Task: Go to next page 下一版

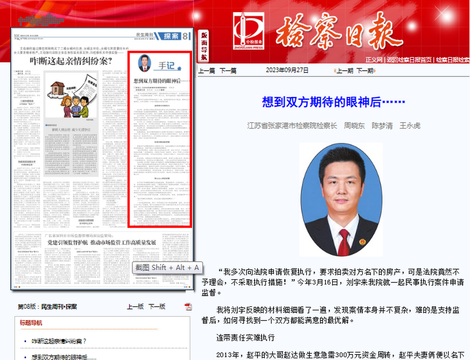Action: pos(157,307)
